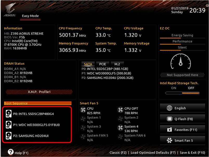
Task: Click the 5001.37 MHz CPU frequency value
Action: pos(73,35)
